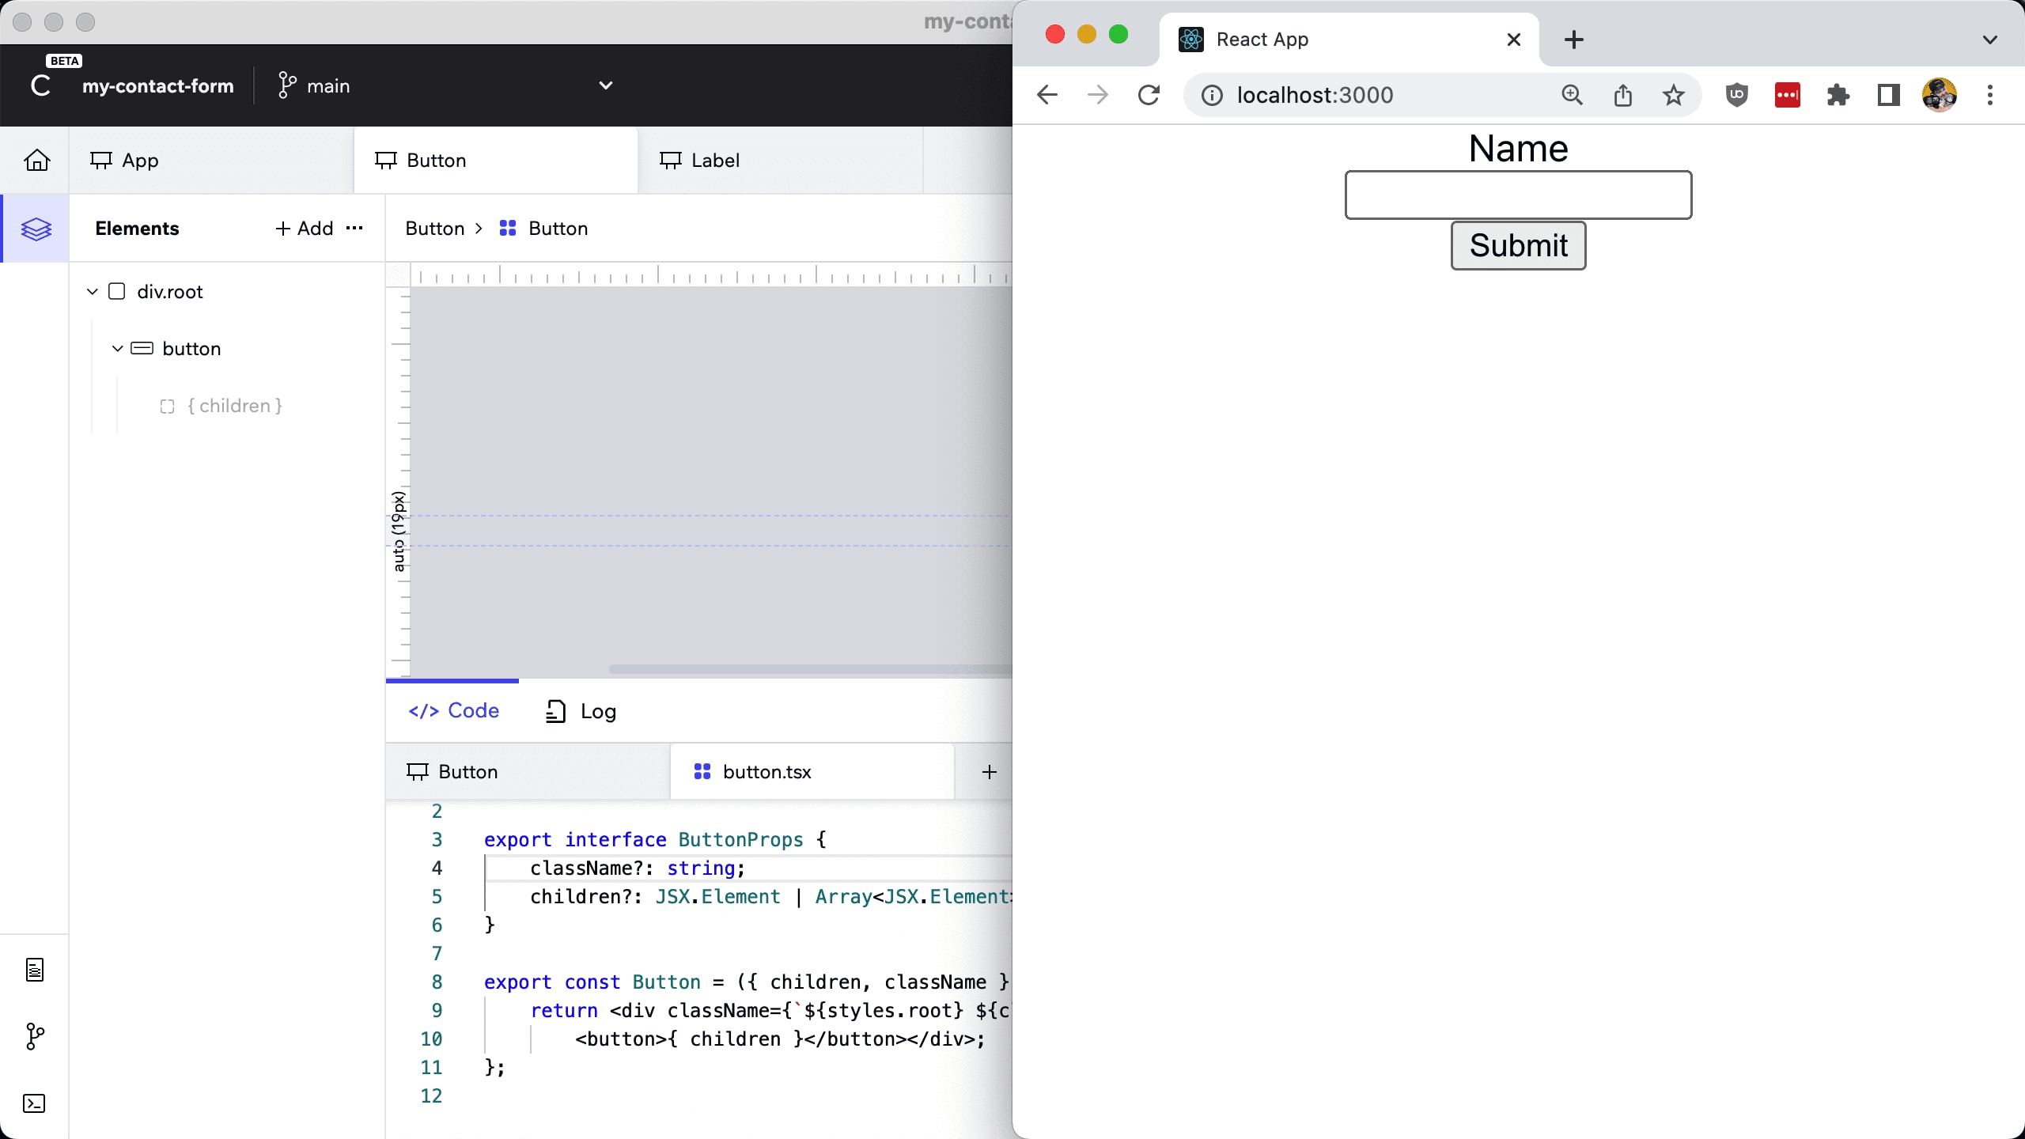Click the Elements panel heading
The height and width of the screenshot is (1139, 2025).
137,229
